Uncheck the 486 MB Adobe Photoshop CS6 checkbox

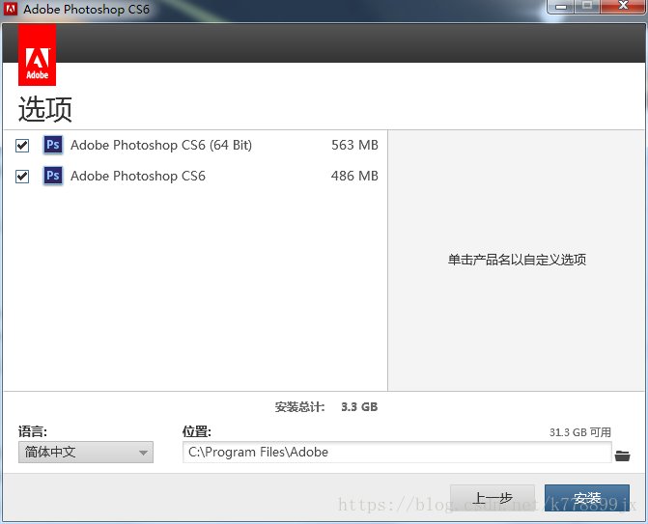[22, 177]
